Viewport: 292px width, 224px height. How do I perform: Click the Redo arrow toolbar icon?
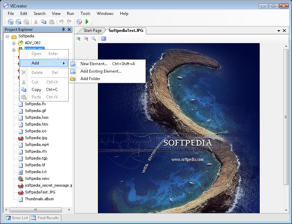point(69,22)
